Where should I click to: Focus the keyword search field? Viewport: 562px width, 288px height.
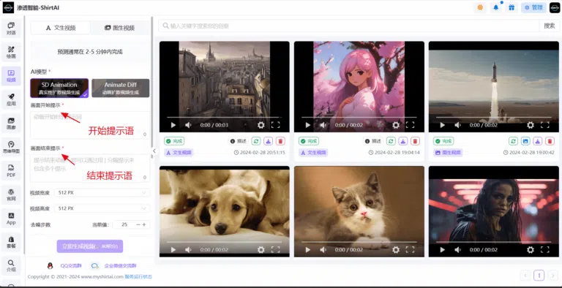pyautogui.click(x=349, y=26)
